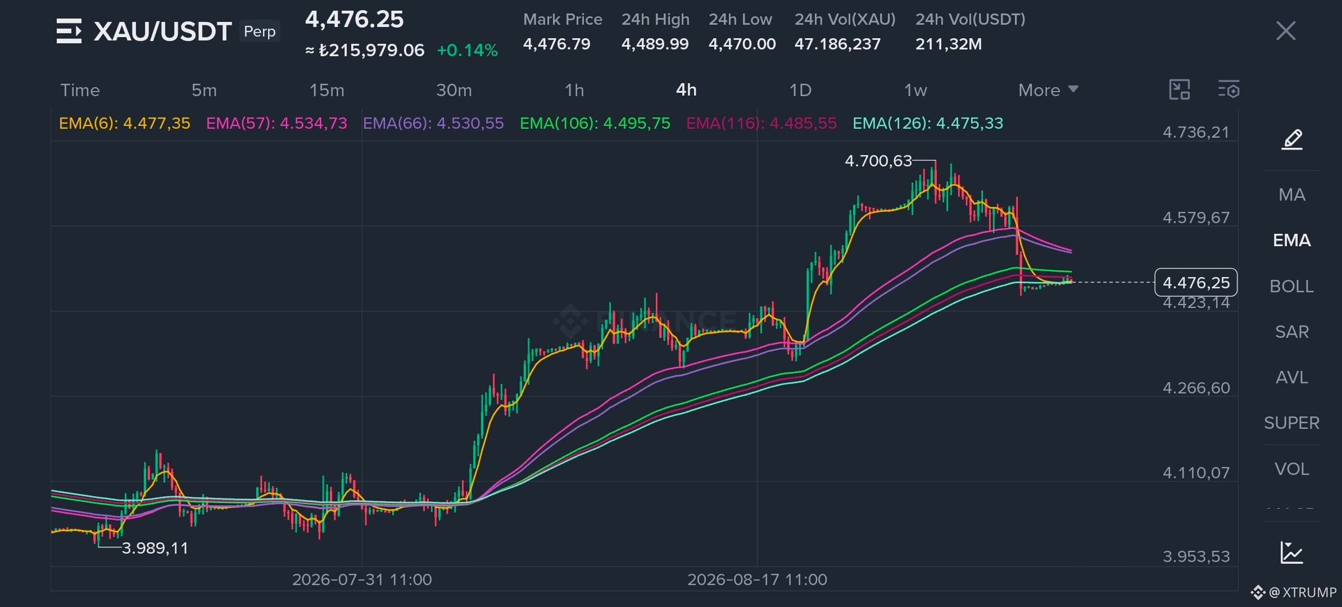
Task: Select the drawing pencil tool
Action: click(1292, 139)
